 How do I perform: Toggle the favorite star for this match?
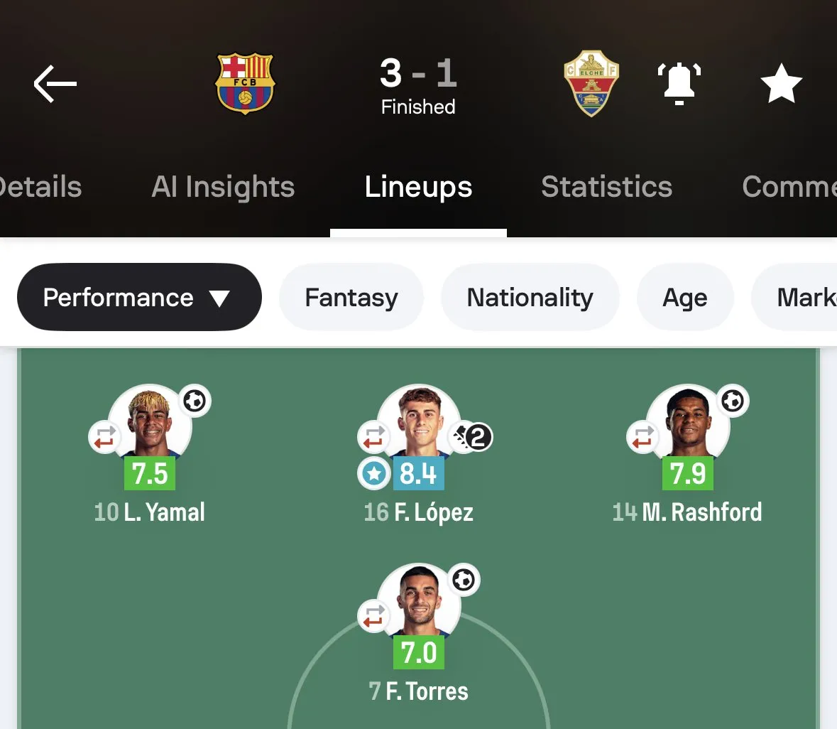781,83
